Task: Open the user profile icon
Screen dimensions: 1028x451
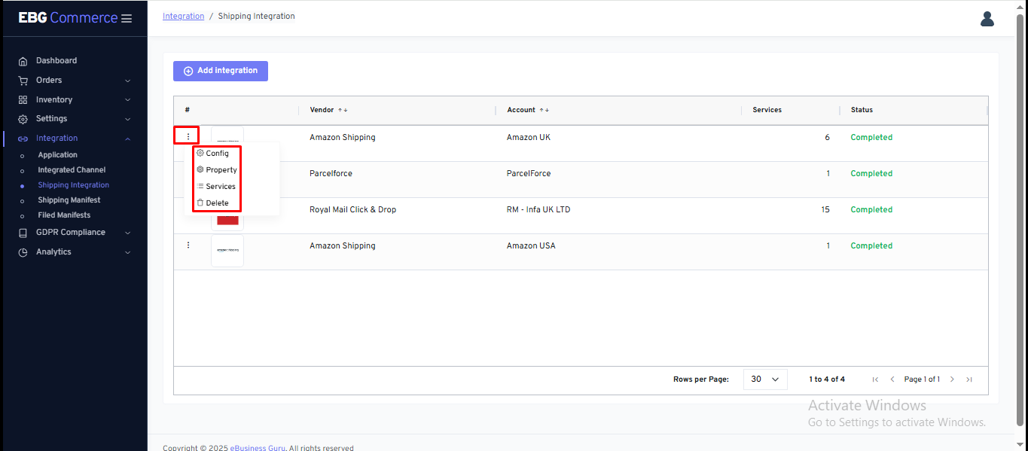Action: pos(987,19)
